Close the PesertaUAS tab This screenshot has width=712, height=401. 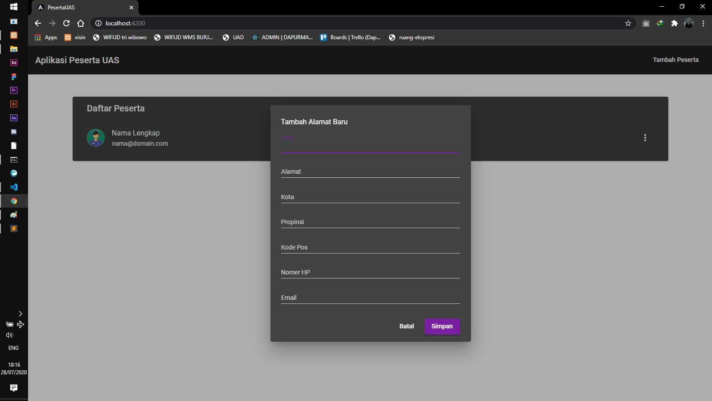[x=131, y=8]
